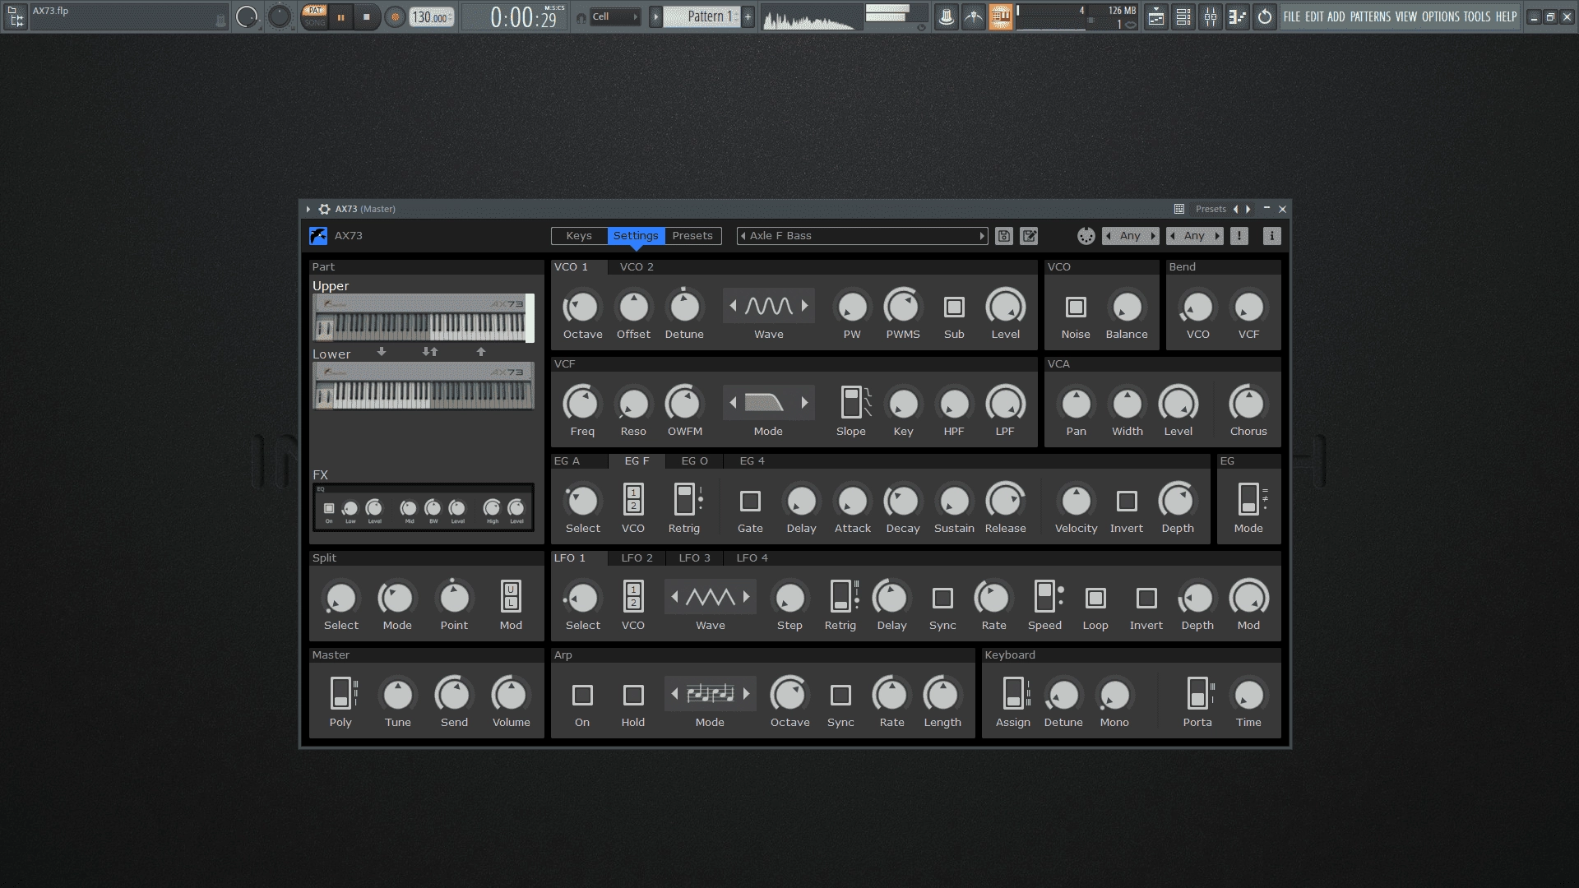The height and width of the screenshot is (888, 1579).
Task: Enable LFO 1 Sync checkbox
Action: point(942,598)
